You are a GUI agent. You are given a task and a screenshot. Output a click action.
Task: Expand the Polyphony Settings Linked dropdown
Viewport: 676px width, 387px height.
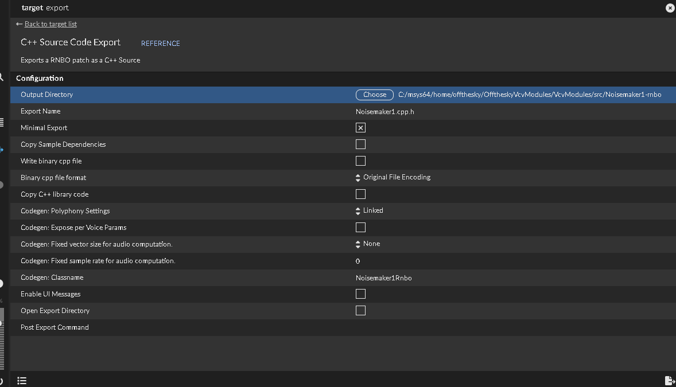370,211
